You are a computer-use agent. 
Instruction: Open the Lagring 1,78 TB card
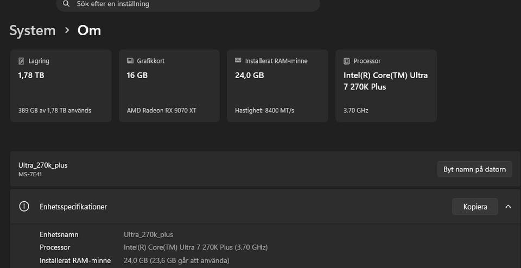[61, 86]
